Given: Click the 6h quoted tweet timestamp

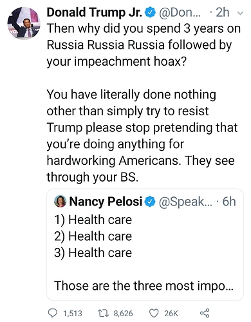Looking at the screenshot, I should [x=229, y=202].
